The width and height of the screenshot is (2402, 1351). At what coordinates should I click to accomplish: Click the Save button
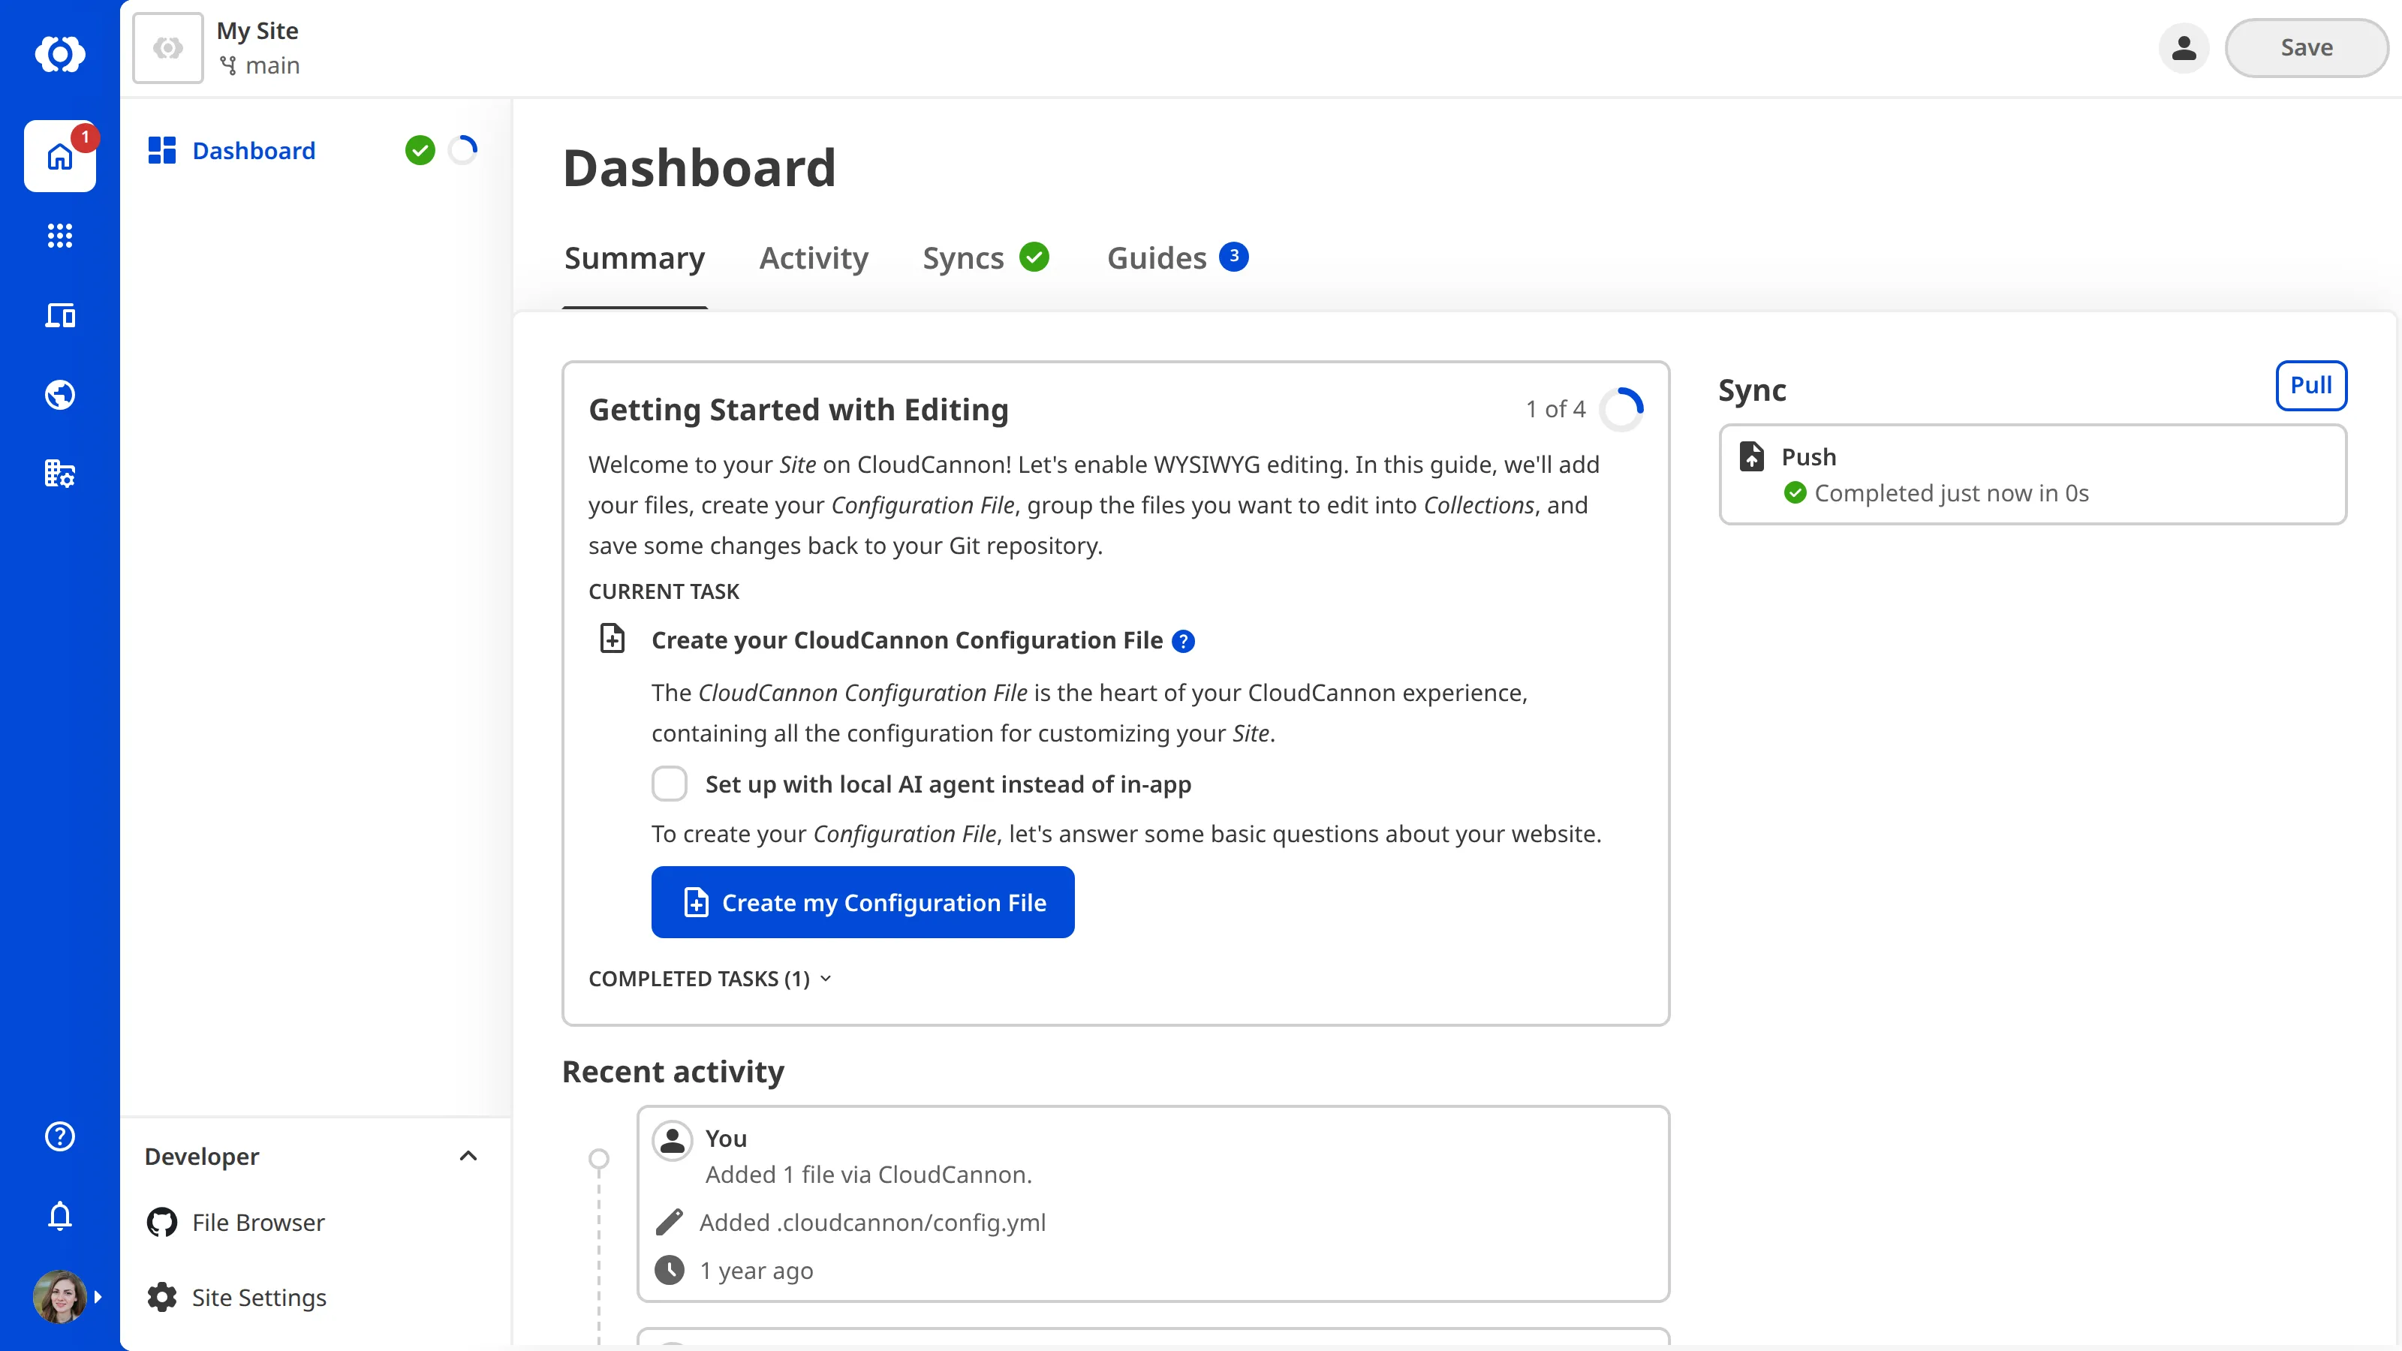(2306, 47)
